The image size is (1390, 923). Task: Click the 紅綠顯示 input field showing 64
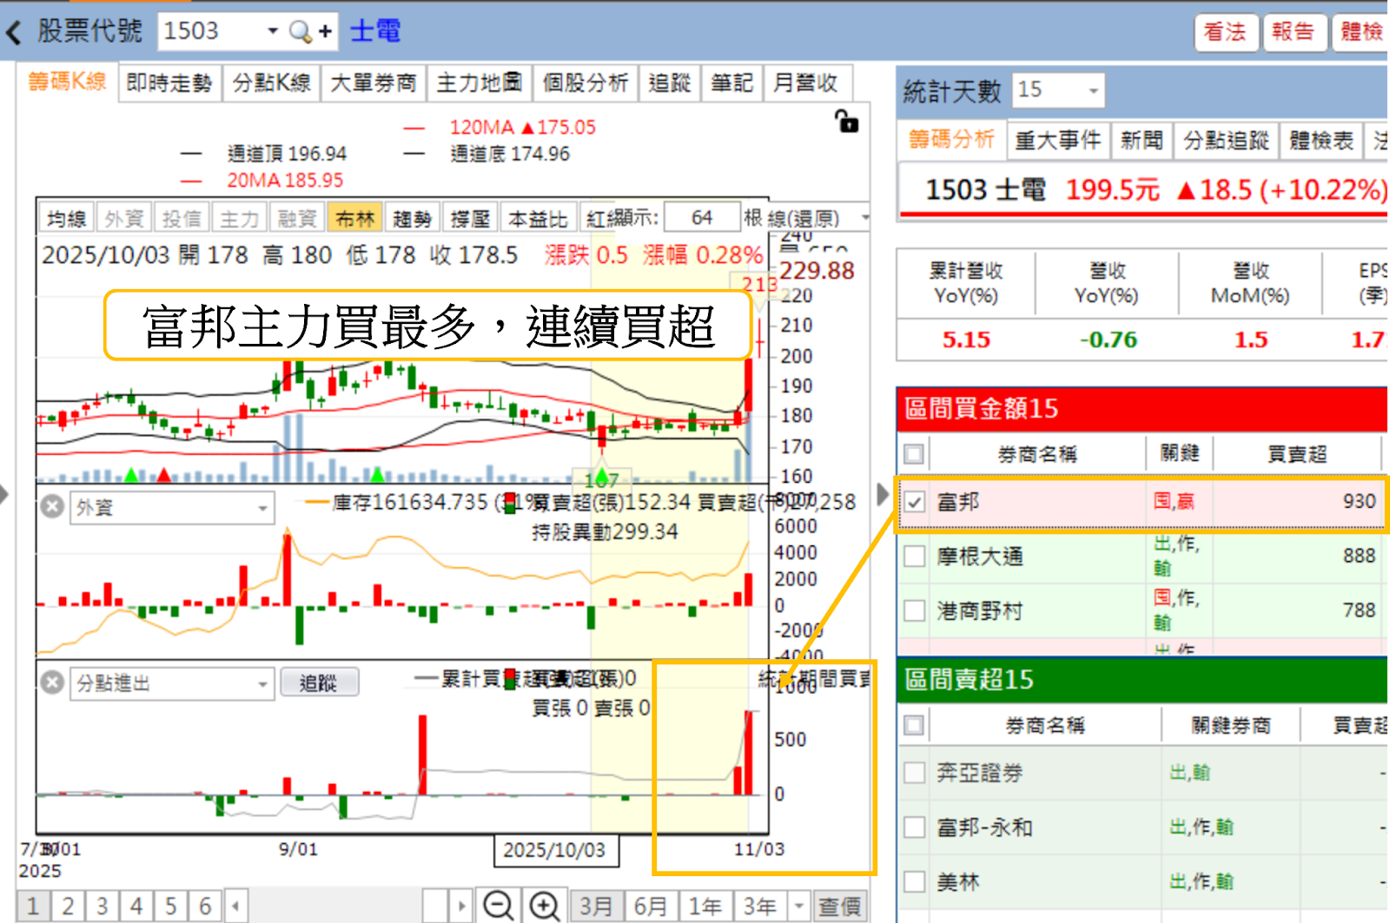click(704, 218)
